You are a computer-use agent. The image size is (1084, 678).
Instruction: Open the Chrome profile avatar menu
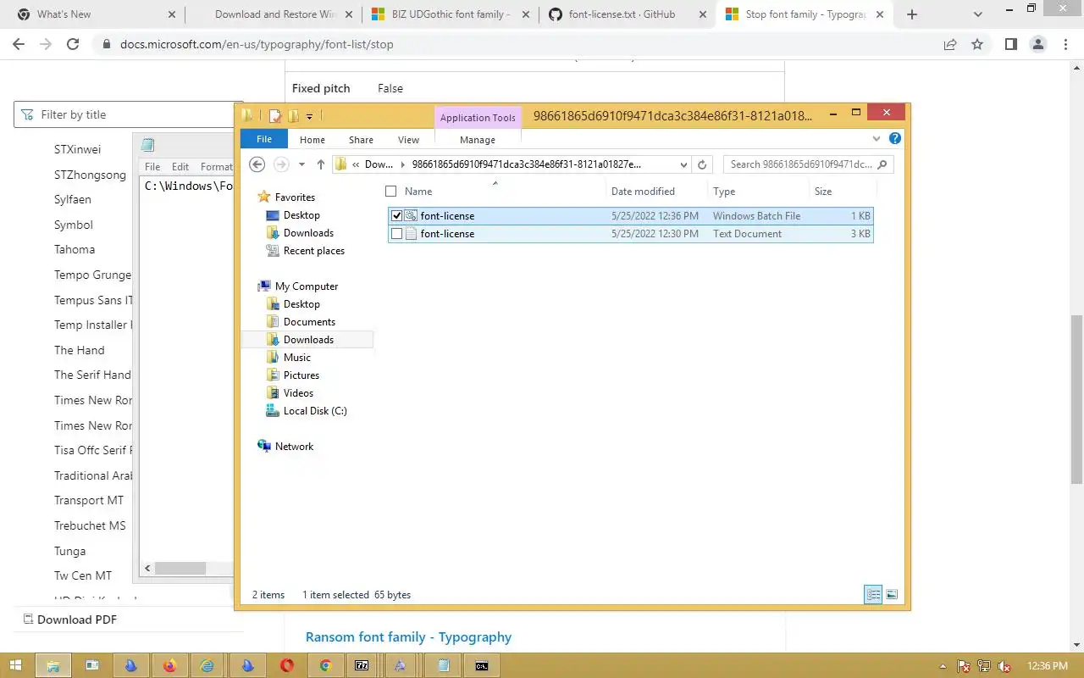tap(1037, 44)
